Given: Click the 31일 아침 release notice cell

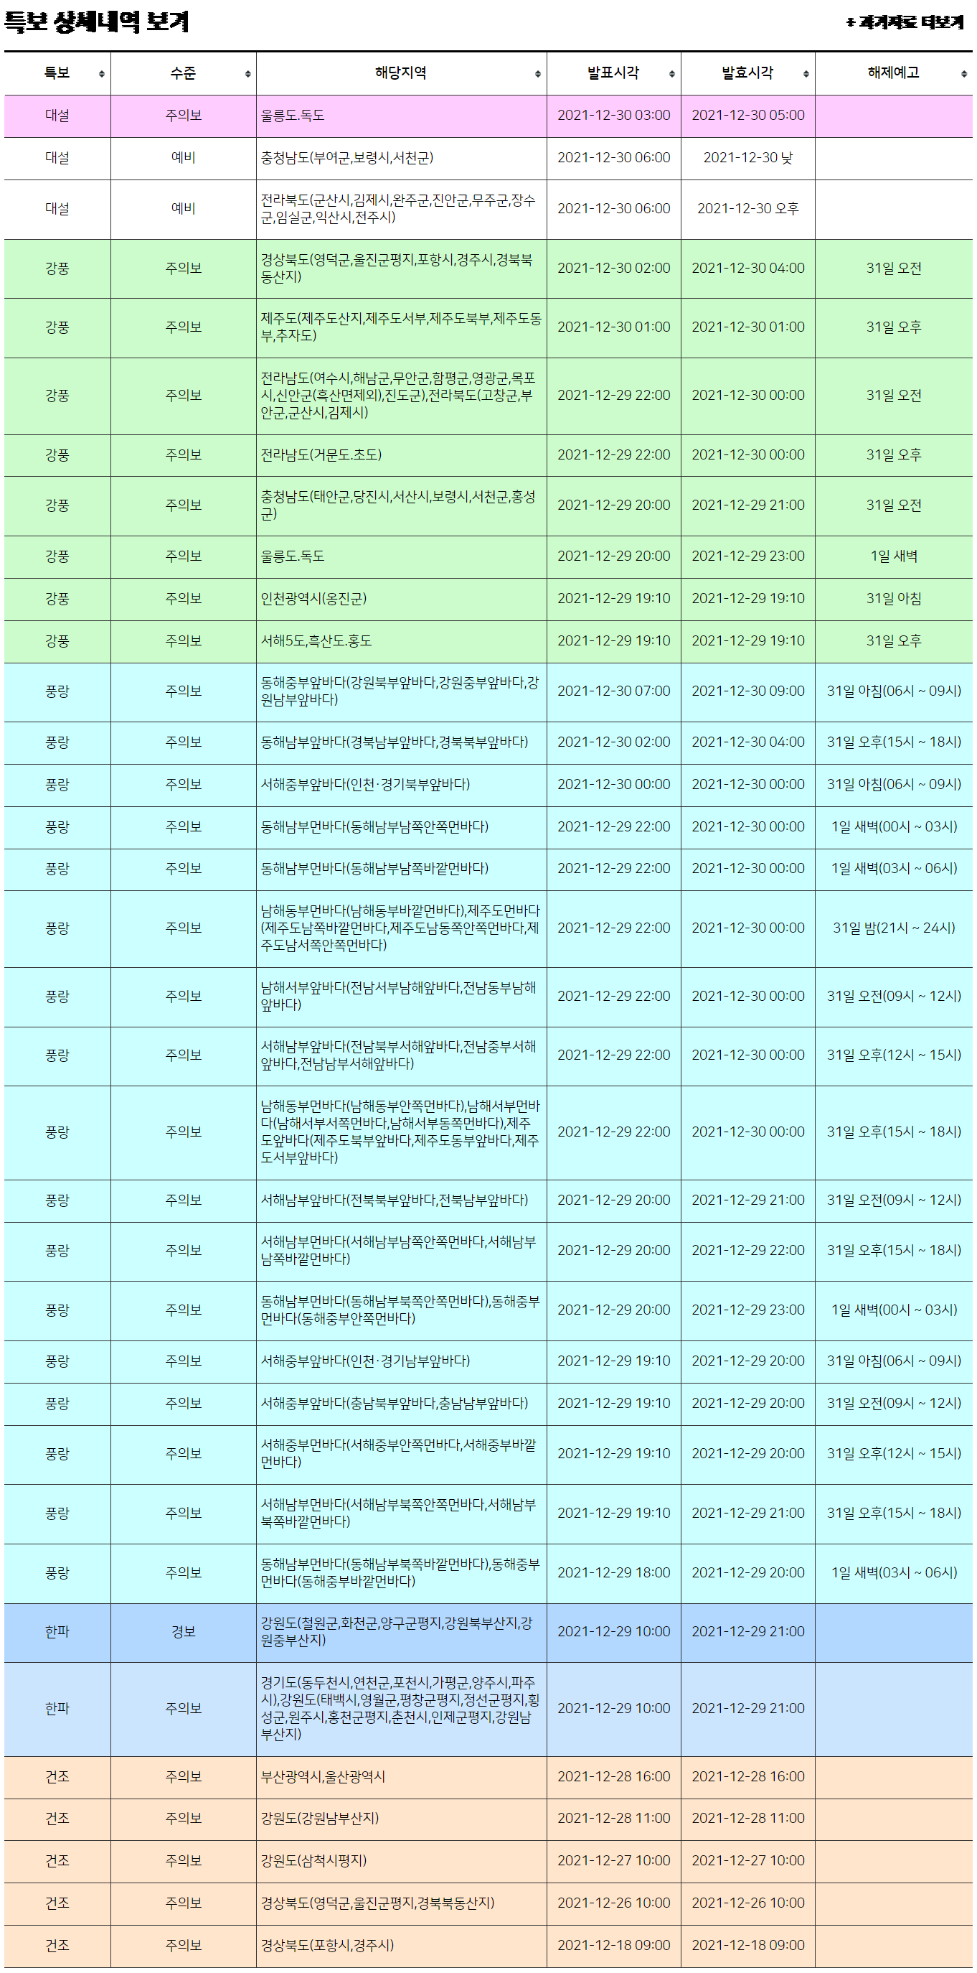Looking at the screenshot, I should click(894, 599).
